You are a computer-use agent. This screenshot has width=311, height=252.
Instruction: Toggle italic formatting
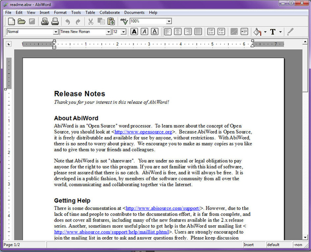point(144,31)
